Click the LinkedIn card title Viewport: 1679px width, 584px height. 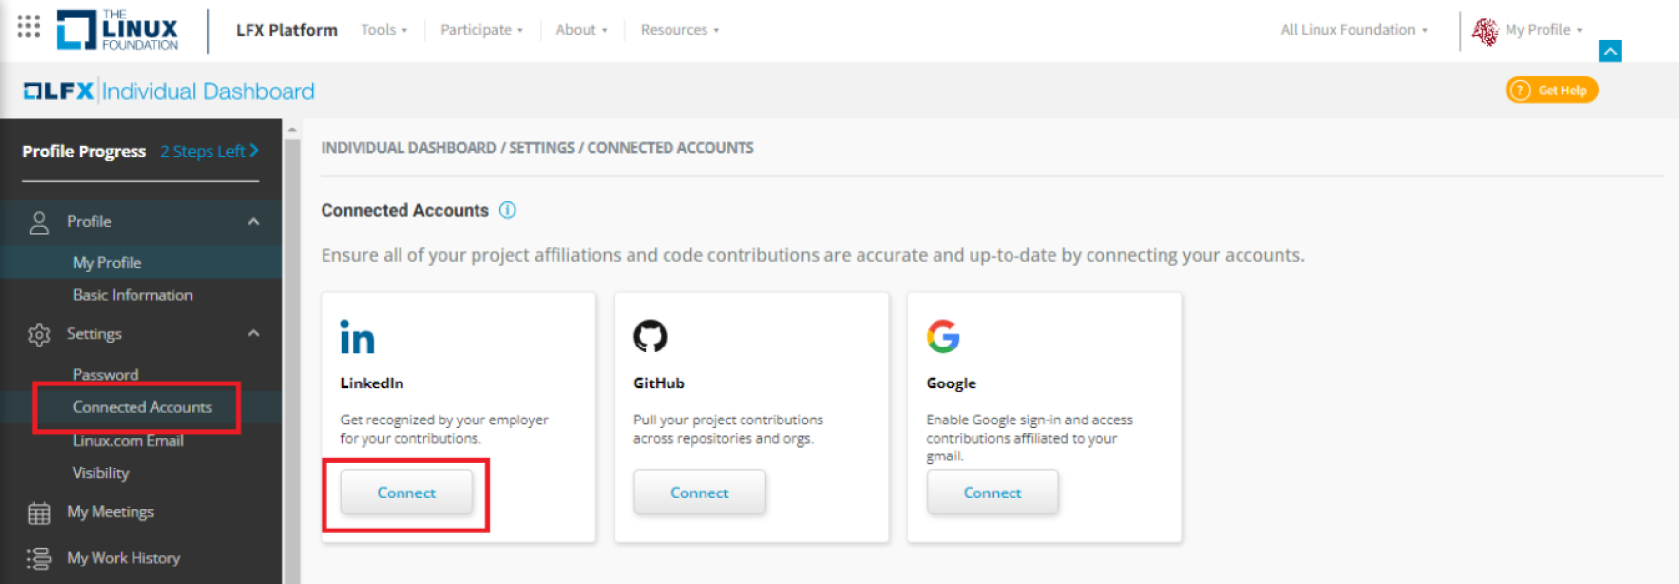click(x=371, y=383)
